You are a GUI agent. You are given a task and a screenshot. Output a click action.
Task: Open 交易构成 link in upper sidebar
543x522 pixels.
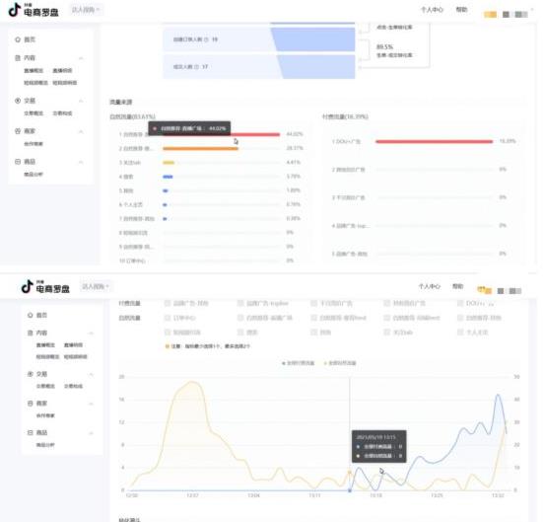[62, 113]
